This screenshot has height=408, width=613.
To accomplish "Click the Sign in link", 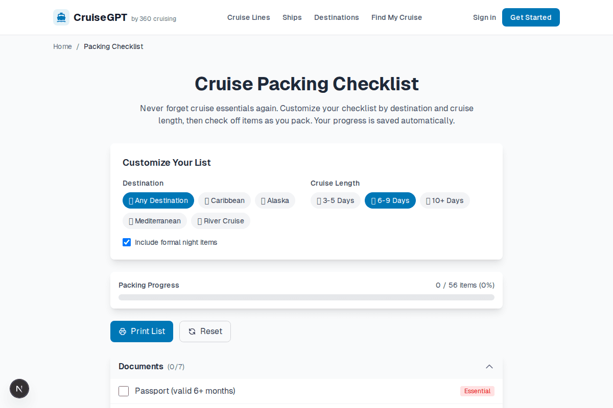I will pyautogui.click(x=484, y=17).
